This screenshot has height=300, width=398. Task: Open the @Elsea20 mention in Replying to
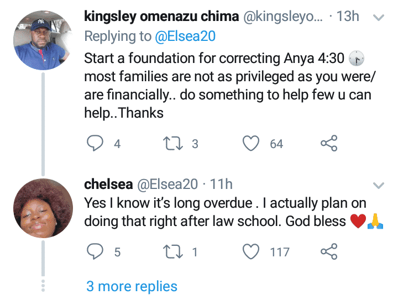(185, 36)
